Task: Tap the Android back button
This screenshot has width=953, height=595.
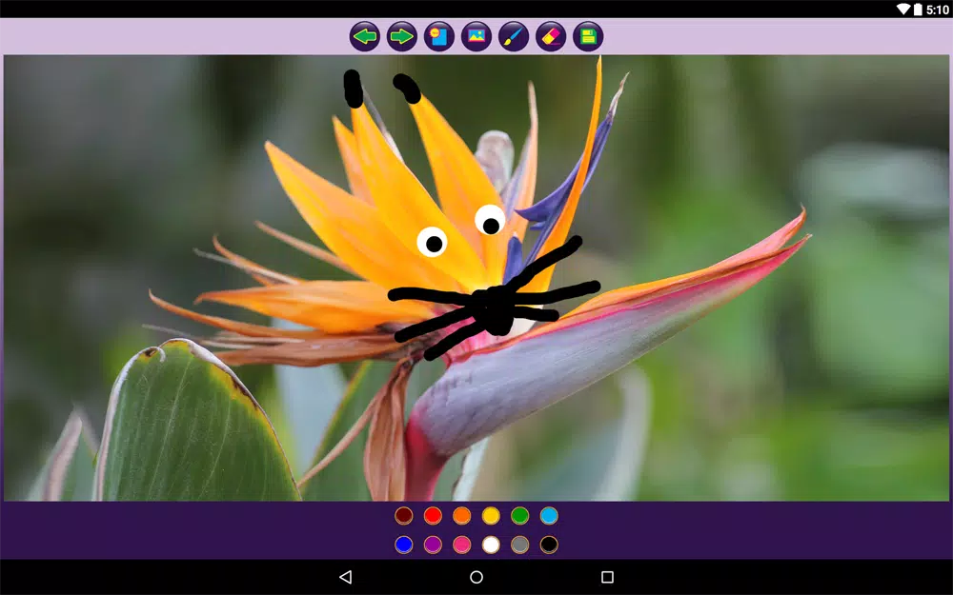Action: (345, 577)
